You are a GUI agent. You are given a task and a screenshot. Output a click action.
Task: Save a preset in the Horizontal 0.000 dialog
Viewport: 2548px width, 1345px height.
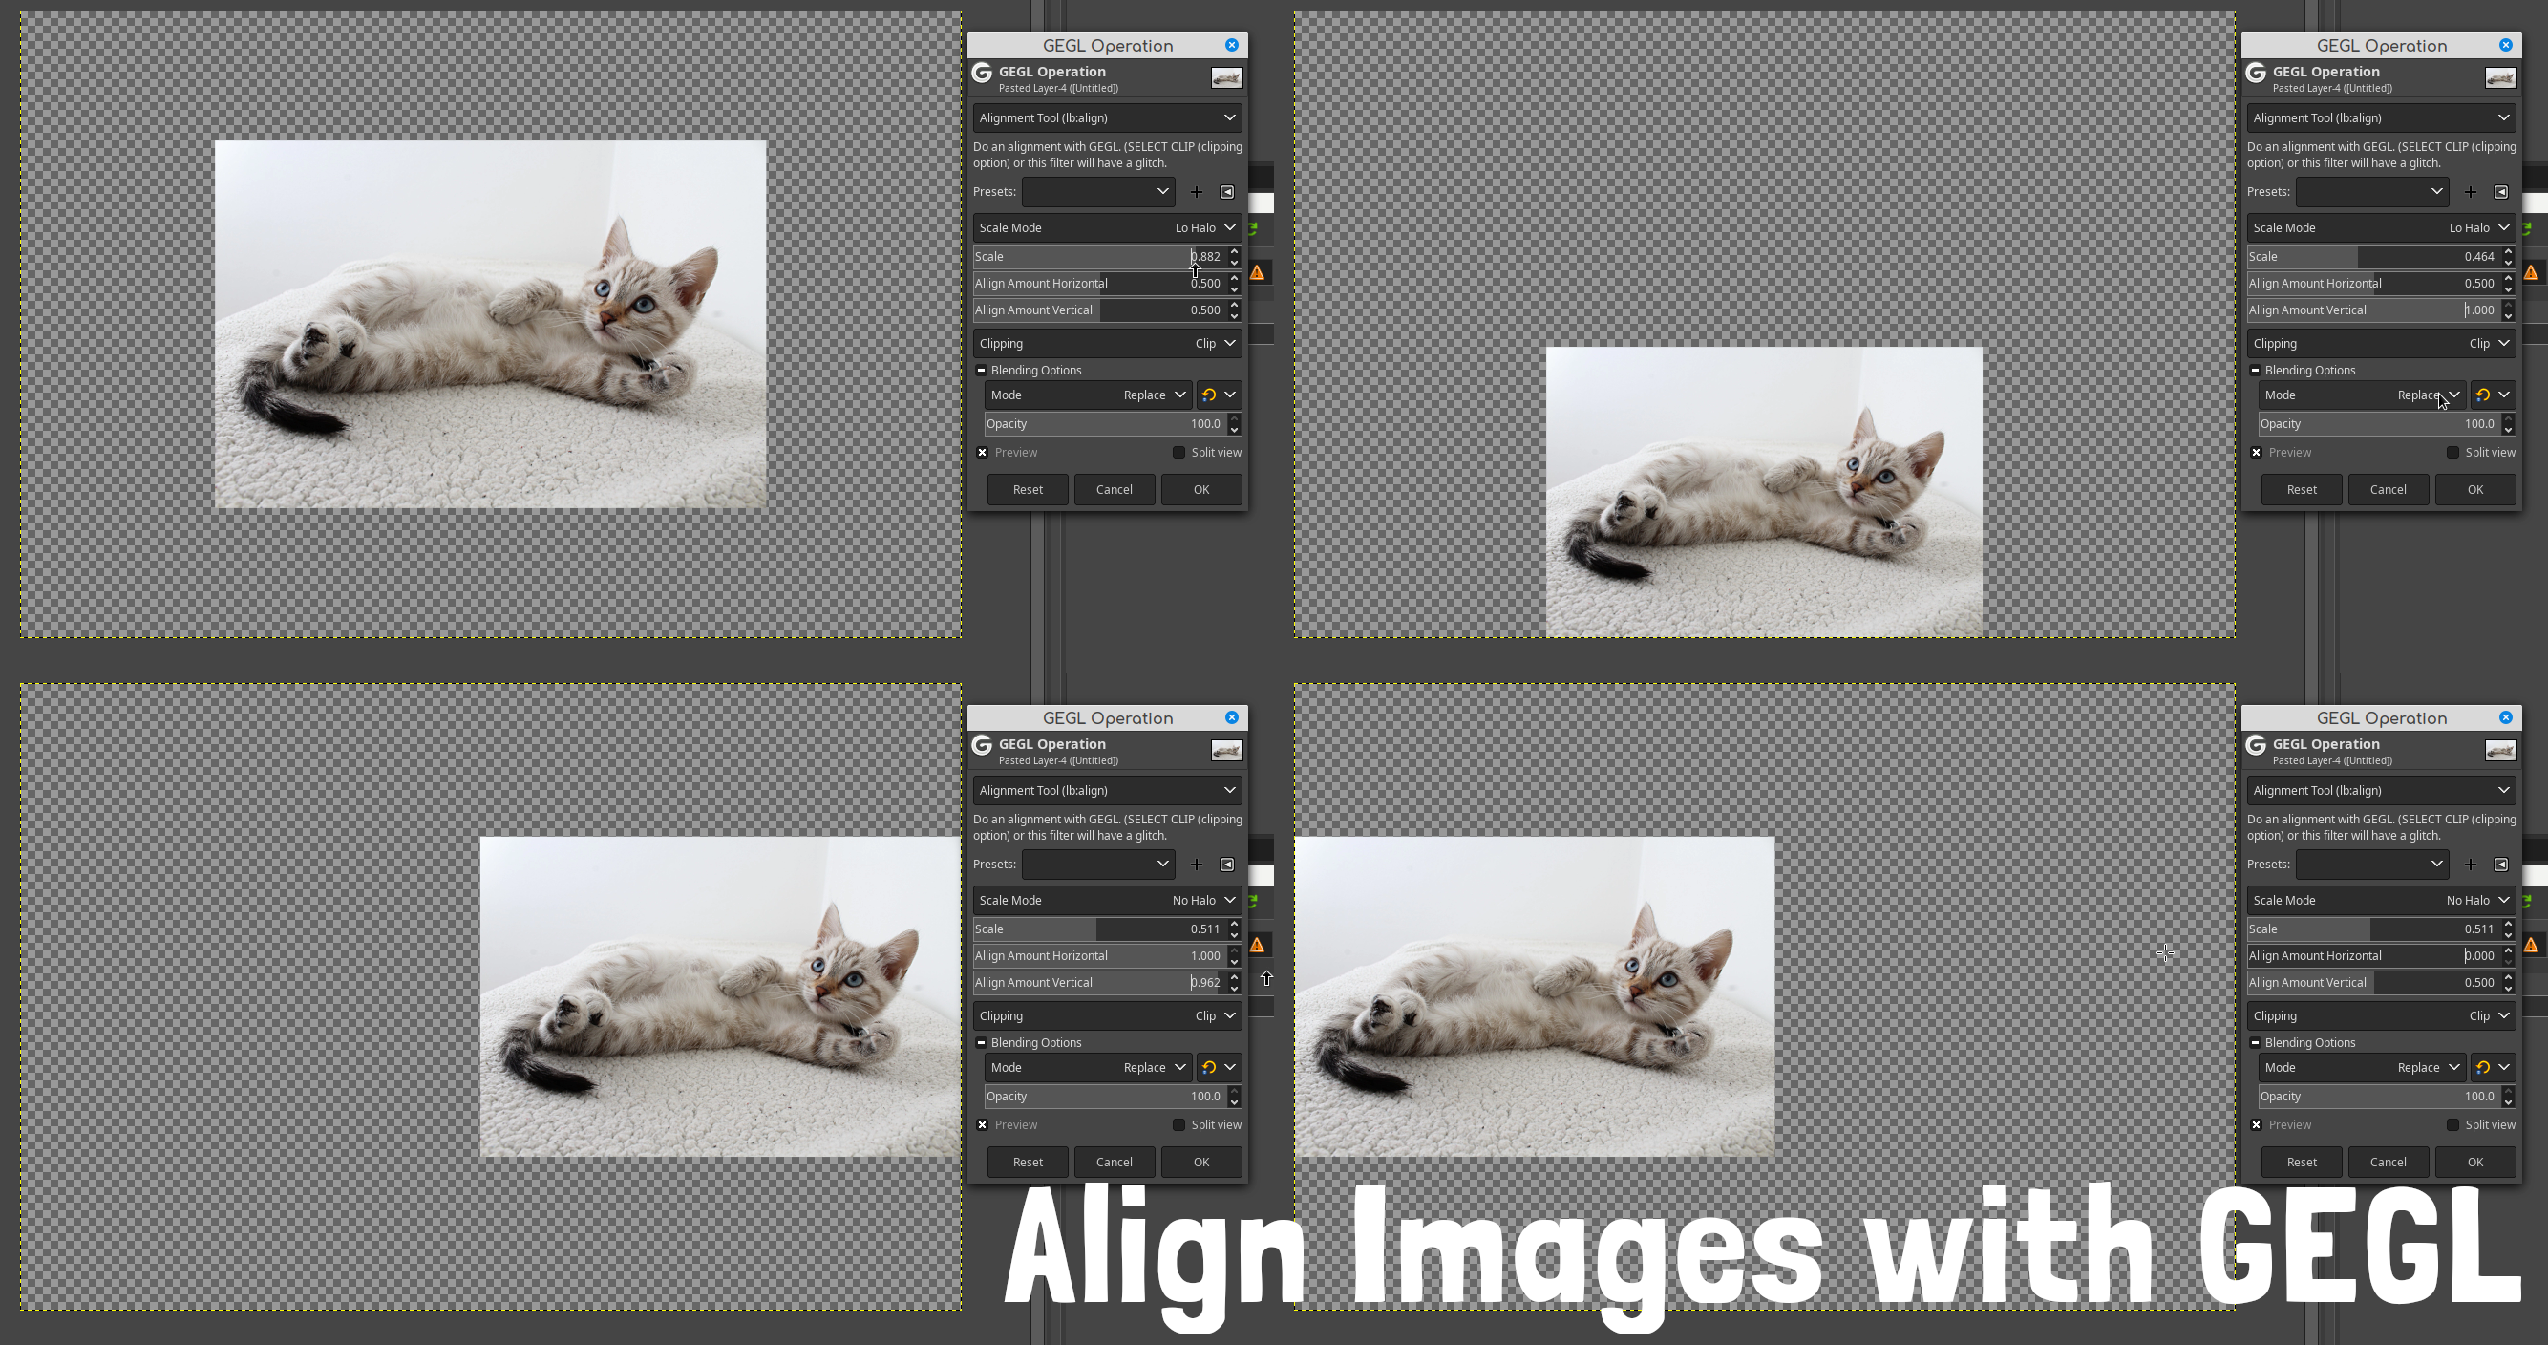(2470, 864)
